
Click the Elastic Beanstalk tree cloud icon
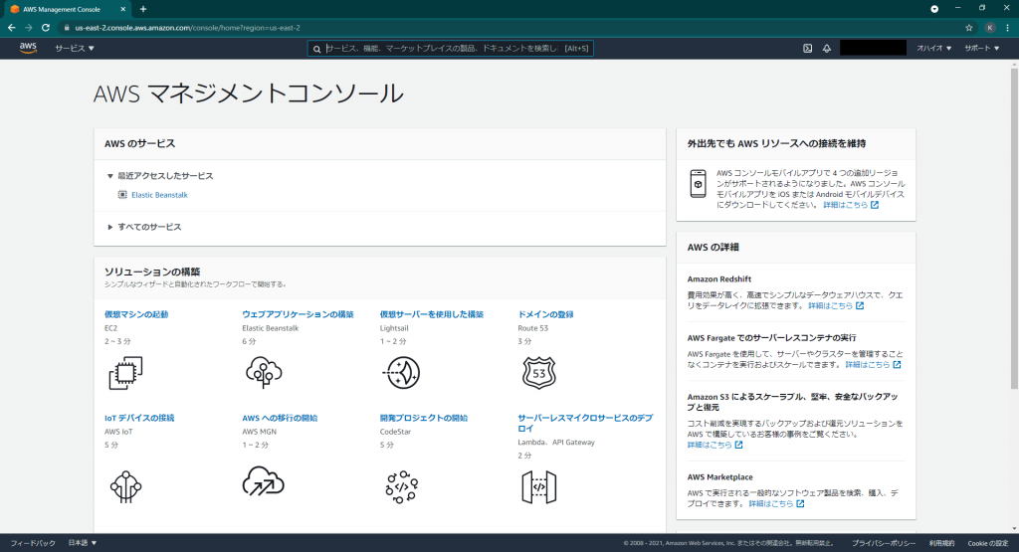tap(264, 372)
